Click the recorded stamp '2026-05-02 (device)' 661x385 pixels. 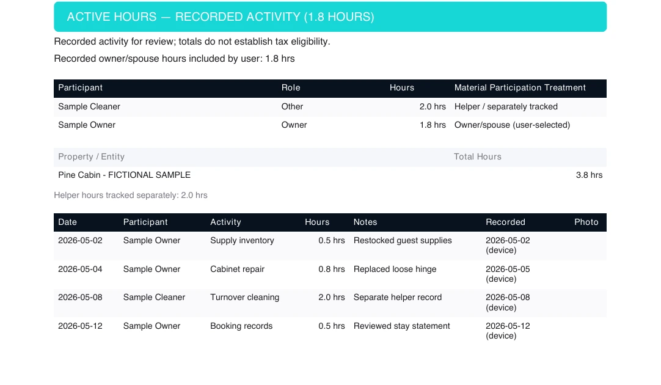click(508, 246)
